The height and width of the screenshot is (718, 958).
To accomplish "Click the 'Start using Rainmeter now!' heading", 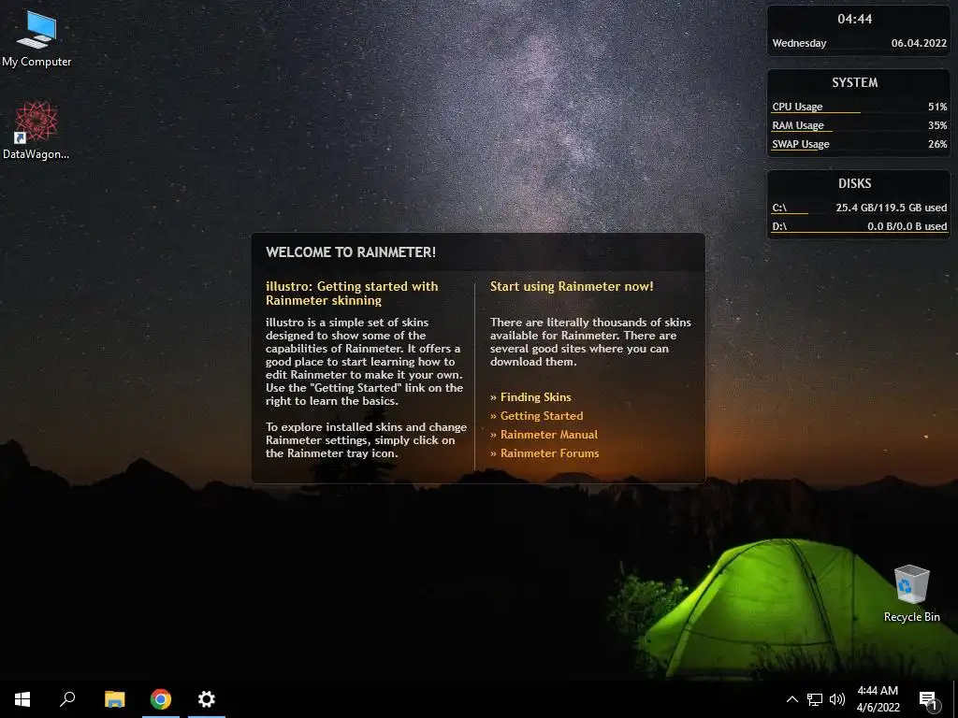I will (x=572, y=286).
